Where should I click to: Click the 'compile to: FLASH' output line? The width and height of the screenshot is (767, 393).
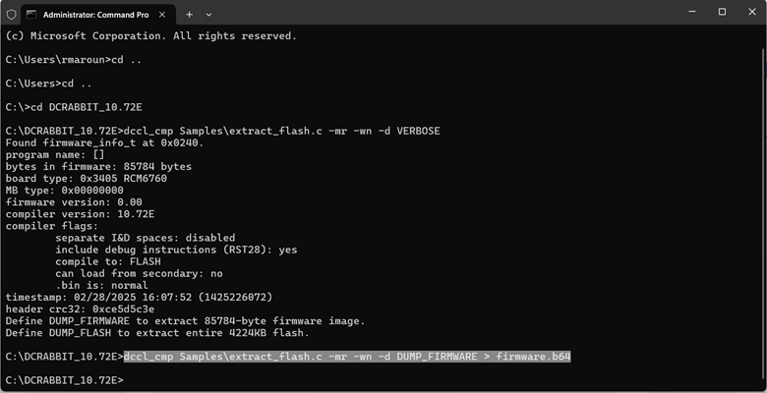coord(107,261)
